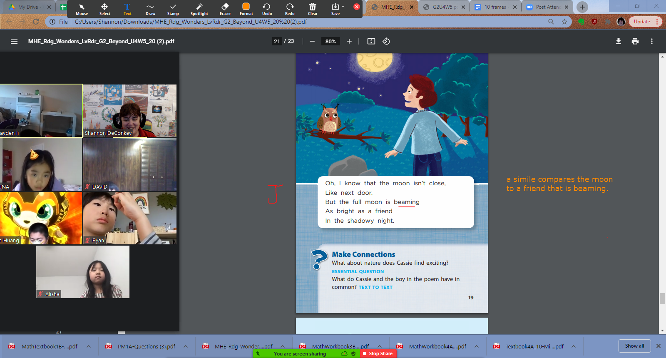The image size is (666, 358).
Task: Expand options for PM1A-Questions download
Action: 186,346
